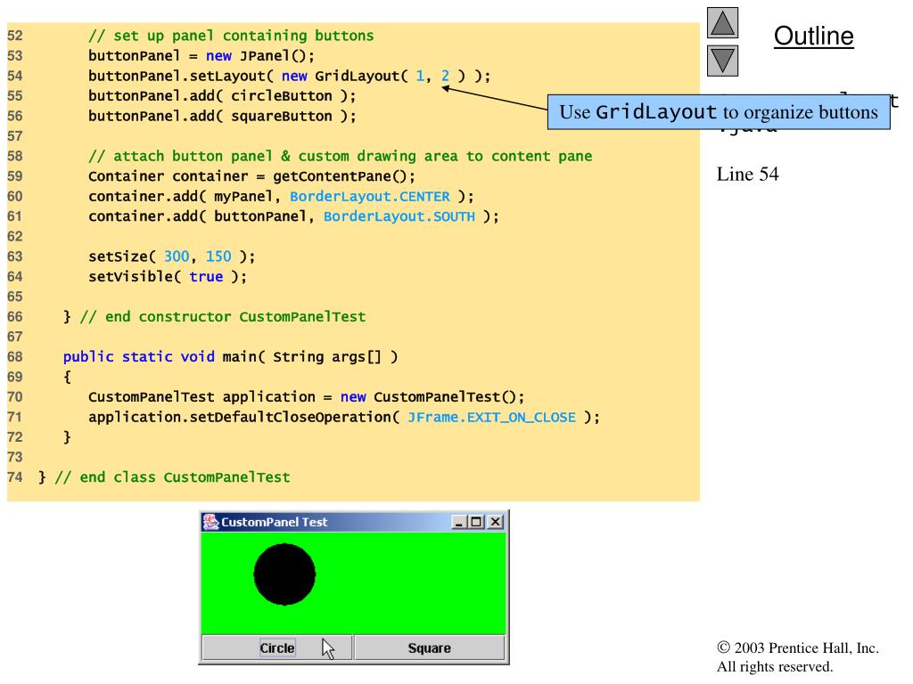The image size is (913, 684).
Task: Select the line containing 'JFrame.EXIT_ON_CLOSE'
Action: coord(344,418)
